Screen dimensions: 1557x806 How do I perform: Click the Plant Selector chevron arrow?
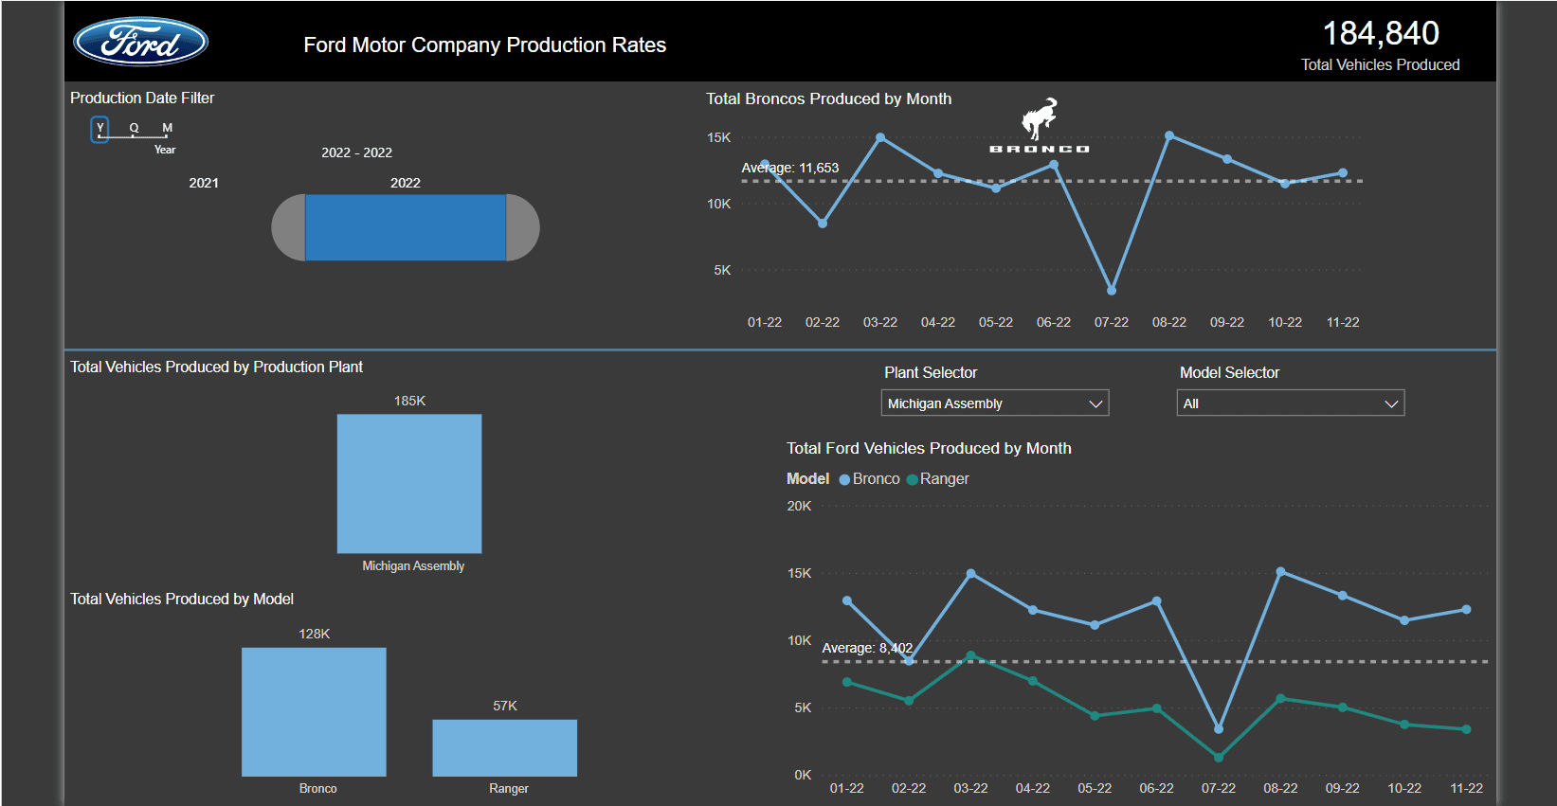coord(1095,403)
